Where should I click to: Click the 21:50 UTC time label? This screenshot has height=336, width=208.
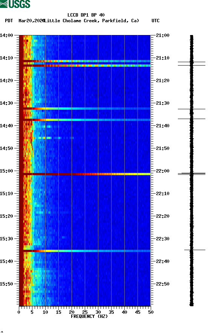163,148
